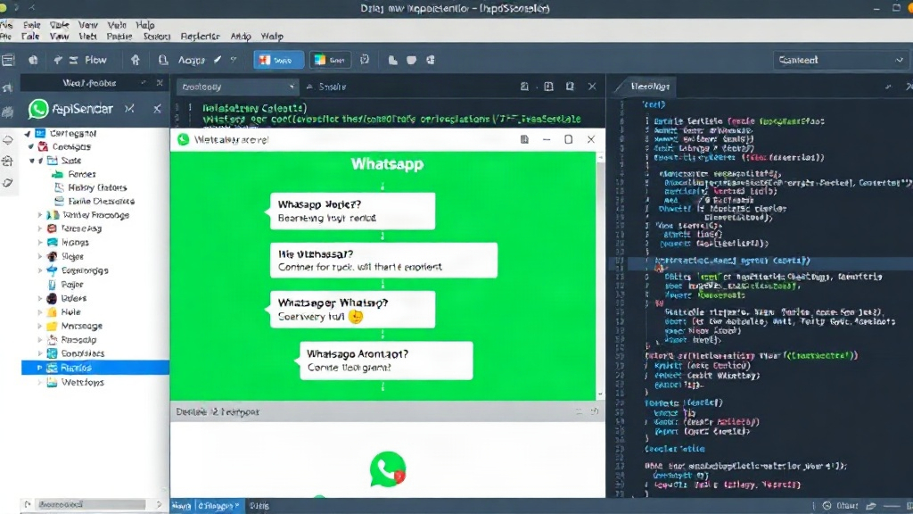The width and height of the screenshot is (913, 514).
Task: Click the icon next to the ApiSender title
Action: click(129, 108)
